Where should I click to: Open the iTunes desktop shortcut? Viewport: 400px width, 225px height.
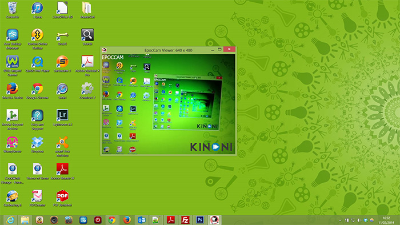tap(38, 10)
